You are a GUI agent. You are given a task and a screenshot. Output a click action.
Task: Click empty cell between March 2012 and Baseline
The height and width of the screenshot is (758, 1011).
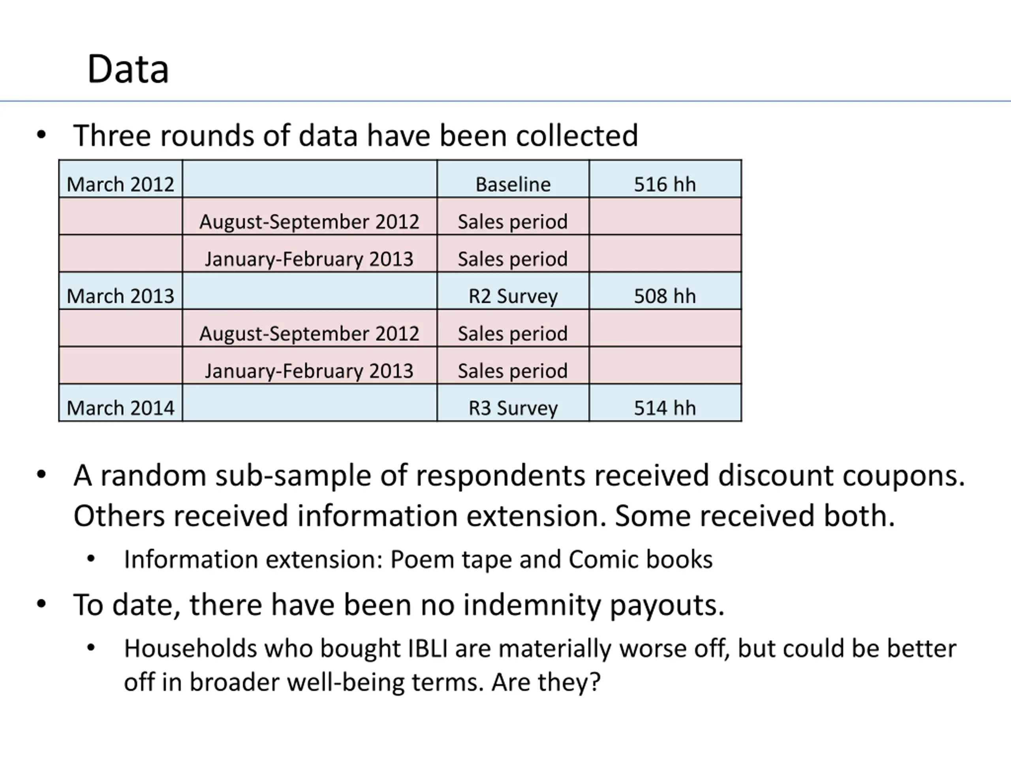310,179
